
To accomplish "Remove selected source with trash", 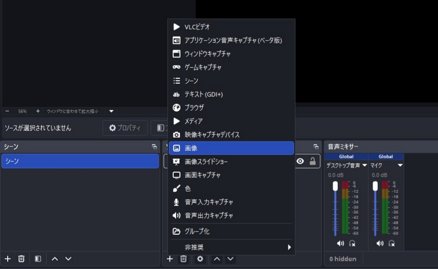I will [x=183, y=259].
